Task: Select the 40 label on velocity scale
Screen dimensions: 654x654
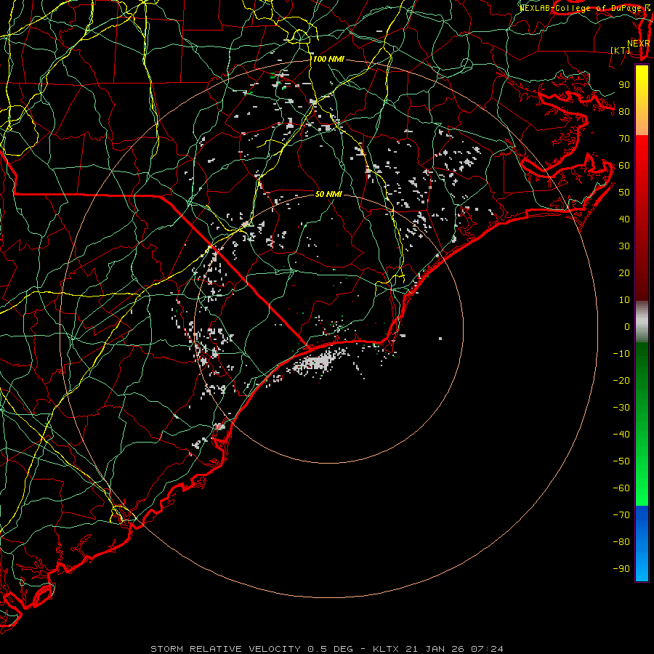Action: point(624,219)
